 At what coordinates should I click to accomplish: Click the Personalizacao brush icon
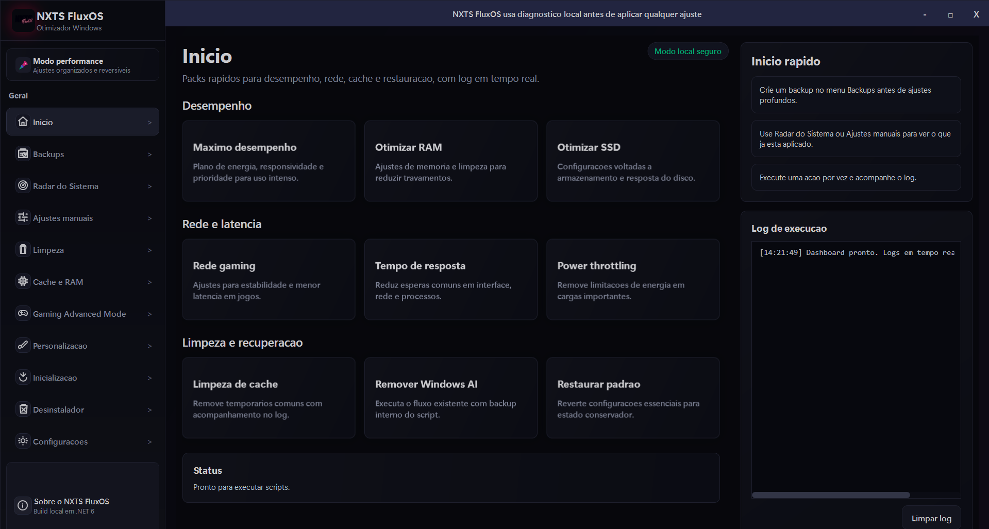(23, 345)
